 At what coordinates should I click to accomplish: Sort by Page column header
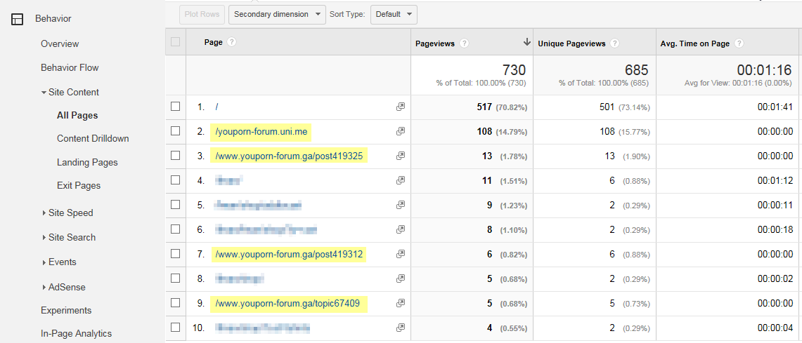point(213,42)
